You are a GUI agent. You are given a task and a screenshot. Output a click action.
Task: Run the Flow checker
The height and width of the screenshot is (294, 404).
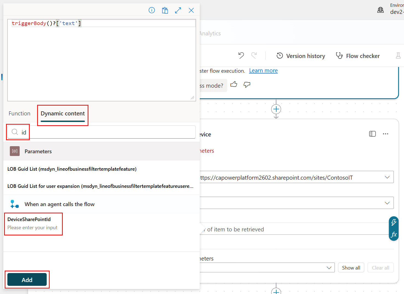(358, 56)
